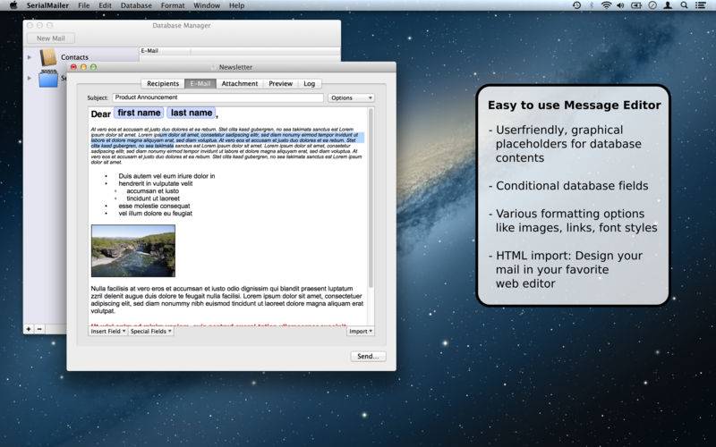Open the Options dropdown
Viewport: 716px width, 447px height.
tap(351, 98)
